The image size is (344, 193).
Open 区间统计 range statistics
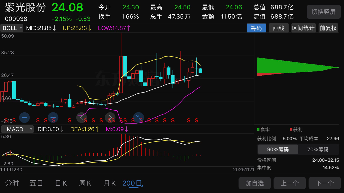[x=303, y=28]
